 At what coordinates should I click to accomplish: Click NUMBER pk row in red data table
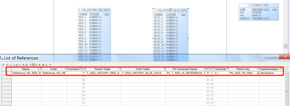(94, 14)
